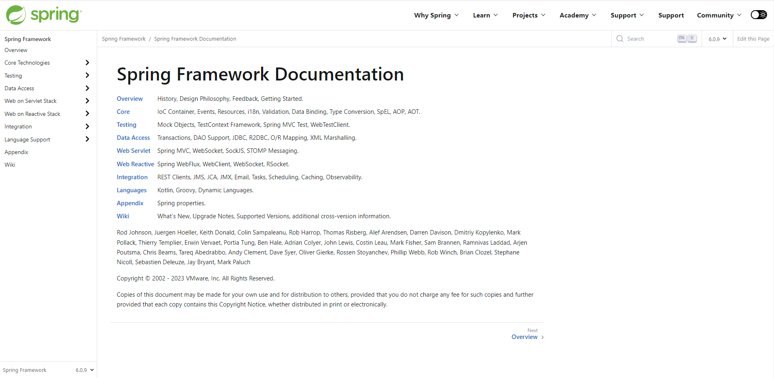The image size is (774, 378).
Task: Open the Languages link
Action: pyautogui.click(x=131, y=190)
